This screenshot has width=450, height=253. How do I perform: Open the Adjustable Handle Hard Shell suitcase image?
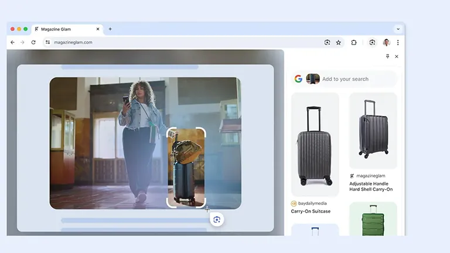pos(373,131)
